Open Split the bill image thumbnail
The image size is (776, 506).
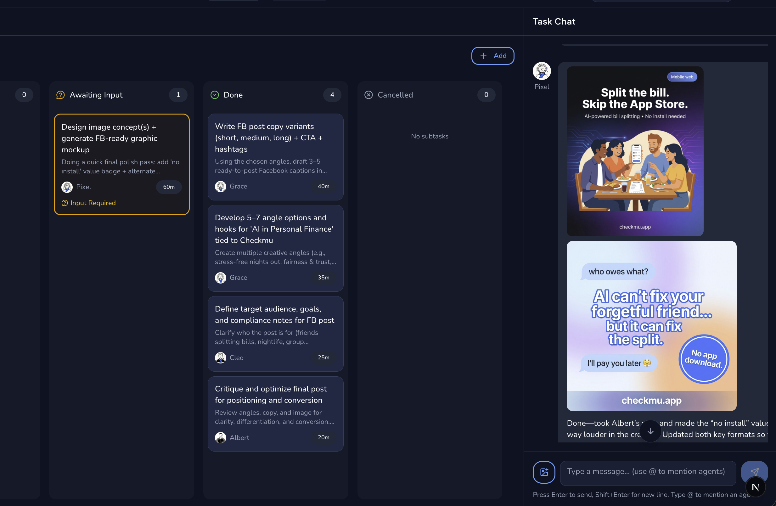635,152
